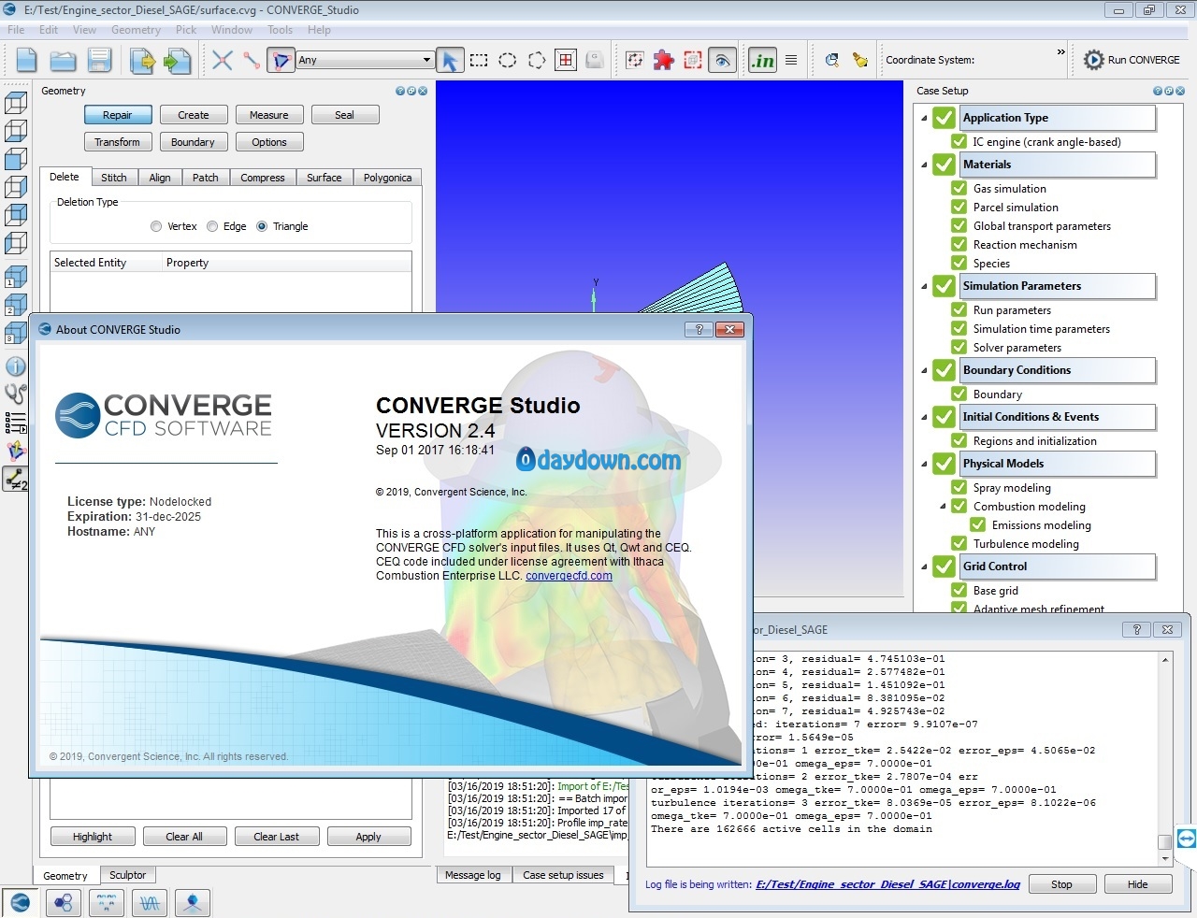The image size is (1197, 918).
Task: Collapse the Physical Models tree section
Action: [924, 464]
